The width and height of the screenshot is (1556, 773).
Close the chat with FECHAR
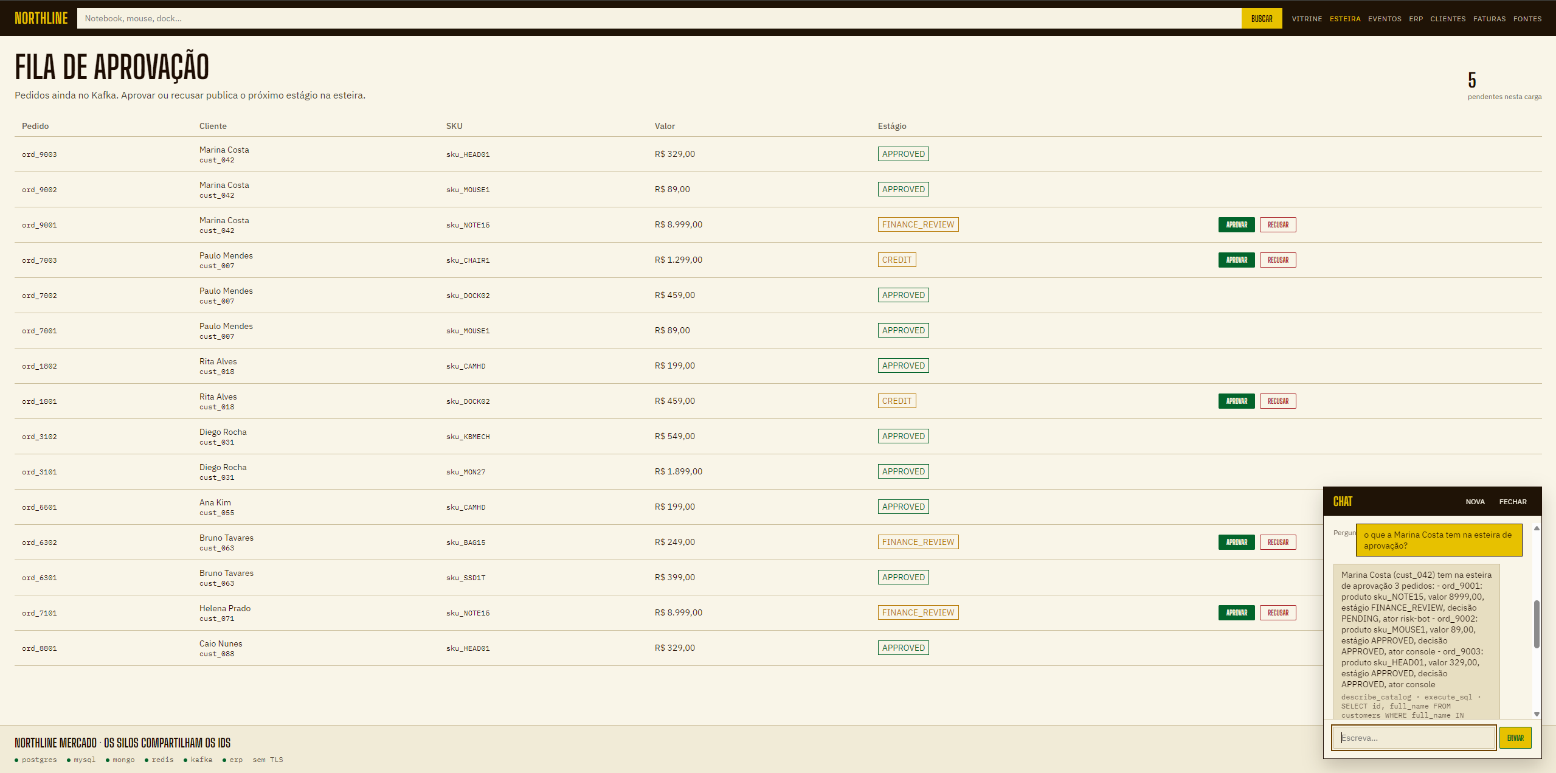[x=1513, y=502]
